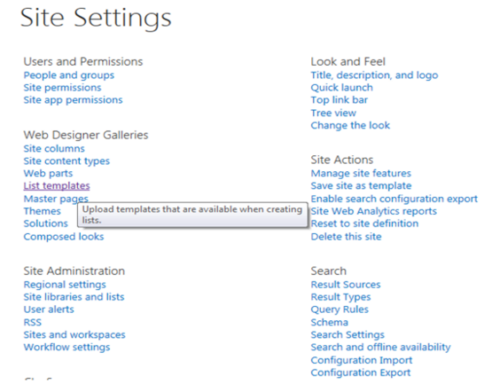The height and width of the screenshot is (384, 492).
Task: Open Regional settings
Action: (65, 285)
